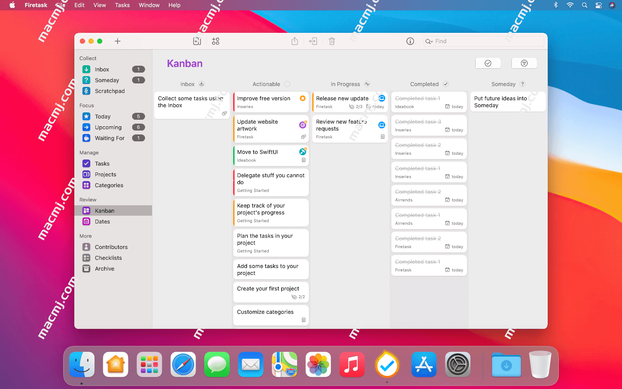Select Kanban in the Review section
This screenshot has height=389, width=622.
[113, 210]
